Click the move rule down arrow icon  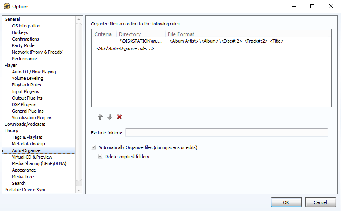pyautogui.click(x=110, y=117)
